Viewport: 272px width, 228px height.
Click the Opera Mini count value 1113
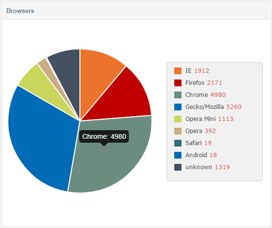(226, 119)
